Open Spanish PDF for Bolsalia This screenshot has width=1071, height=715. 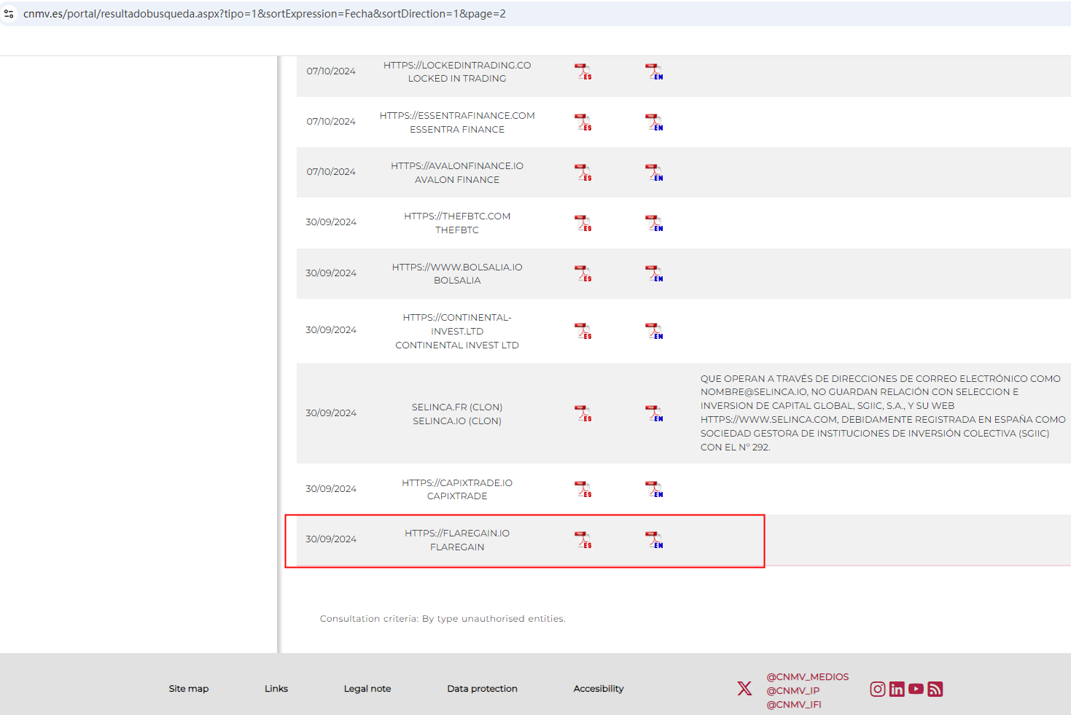tap(583, 273)
